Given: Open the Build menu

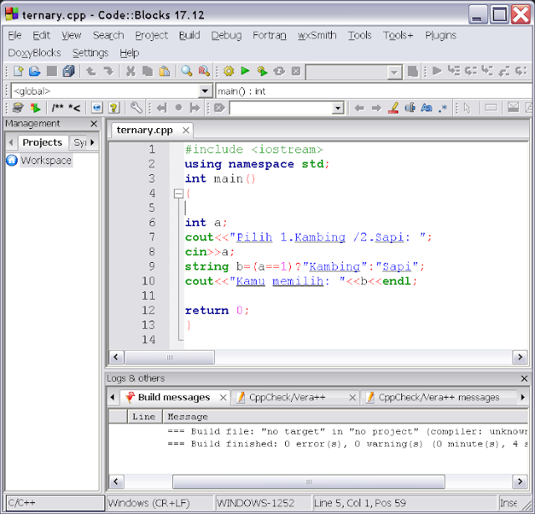Looking at the screenshot, I should pos(190,35).
